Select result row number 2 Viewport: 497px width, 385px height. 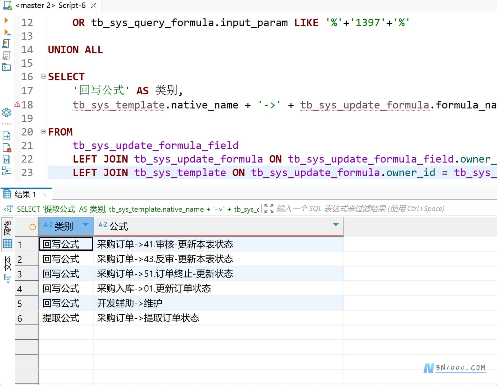coord(26,259)
